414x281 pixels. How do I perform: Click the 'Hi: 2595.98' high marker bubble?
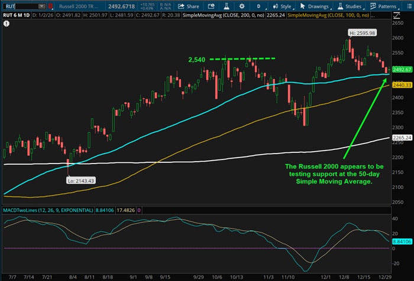[362, 33]
